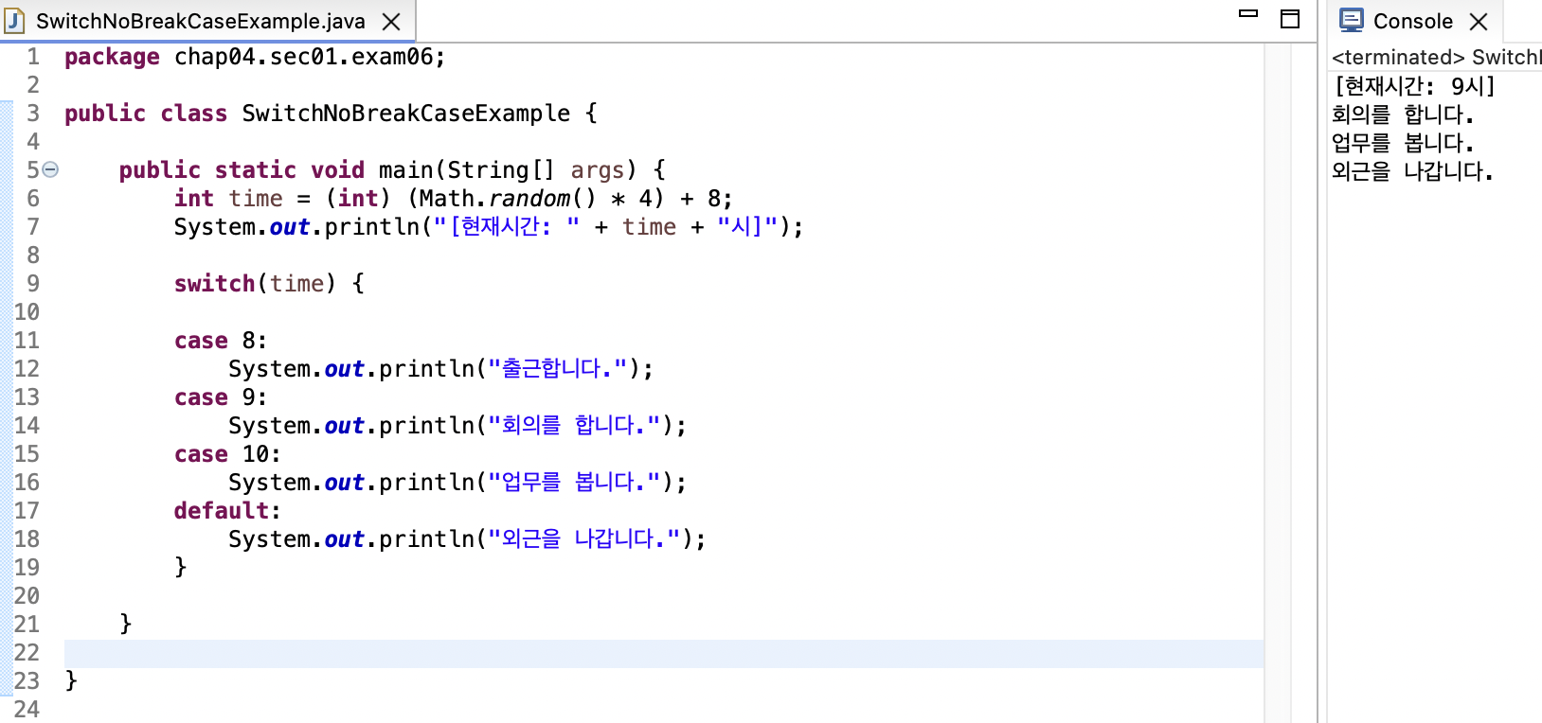Click the 'case 8:' label
1542x723 pixels.
point(221,341)
